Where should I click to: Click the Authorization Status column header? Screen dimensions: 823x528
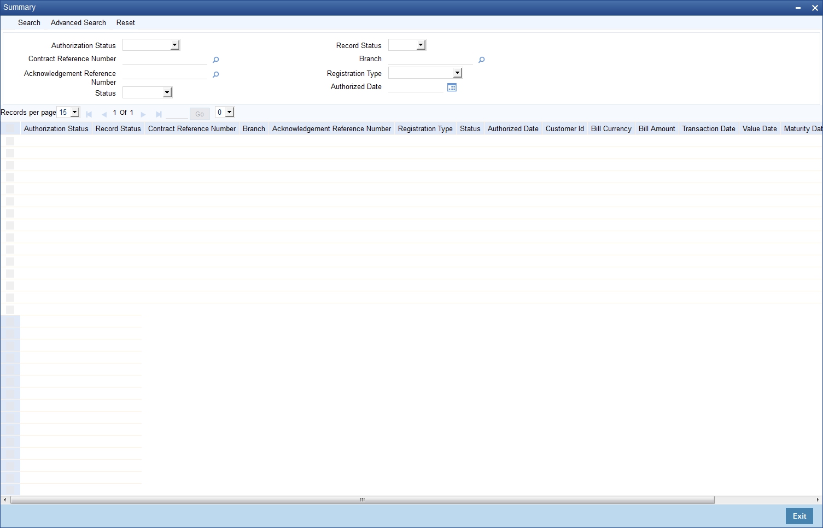(x=56, y=128)
